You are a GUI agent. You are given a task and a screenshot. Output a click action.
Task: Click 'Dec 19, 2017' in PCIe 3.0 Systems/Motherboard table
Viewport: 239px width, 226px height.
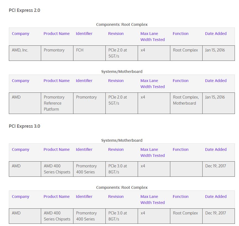pyautogui.click(x=216, y=166)
